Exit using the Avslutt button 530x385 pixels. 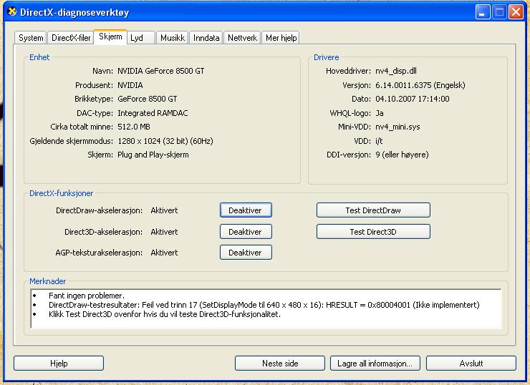click(x=471, y=364)
